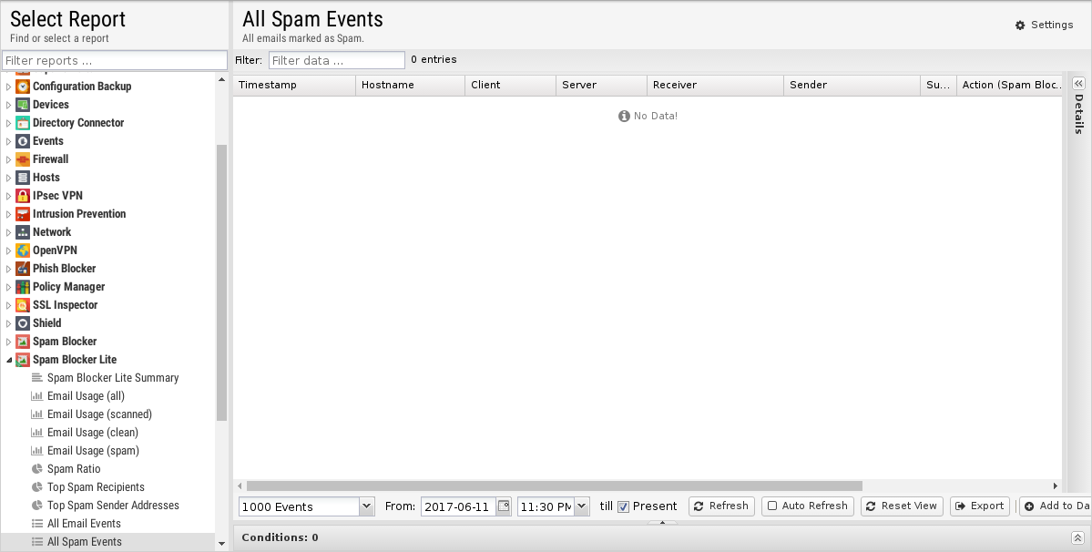Uncheck the Present checkbox
Image resolution: width=1092 pixels, height=552 pixels.
(624, 506)
